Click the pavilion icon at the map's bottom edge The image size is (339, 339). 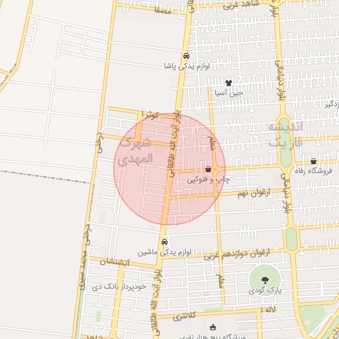point(213,327)
